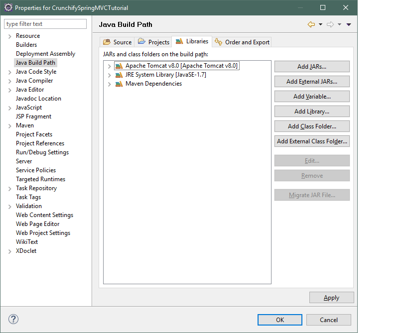Screen dimensions: 408x333
Task: Click the back navigation arrow icon
Action: [311, 24]
